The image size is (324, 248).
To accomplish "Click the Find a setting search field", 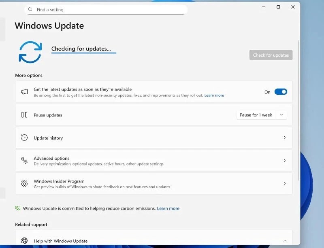I will [109, 10].
